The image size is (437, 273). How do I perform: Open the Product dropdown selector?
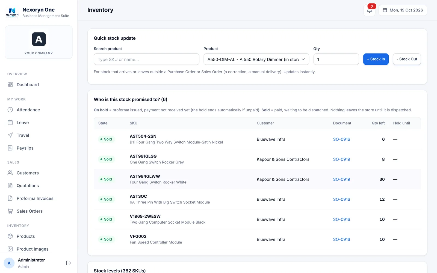tap(256, 59)
